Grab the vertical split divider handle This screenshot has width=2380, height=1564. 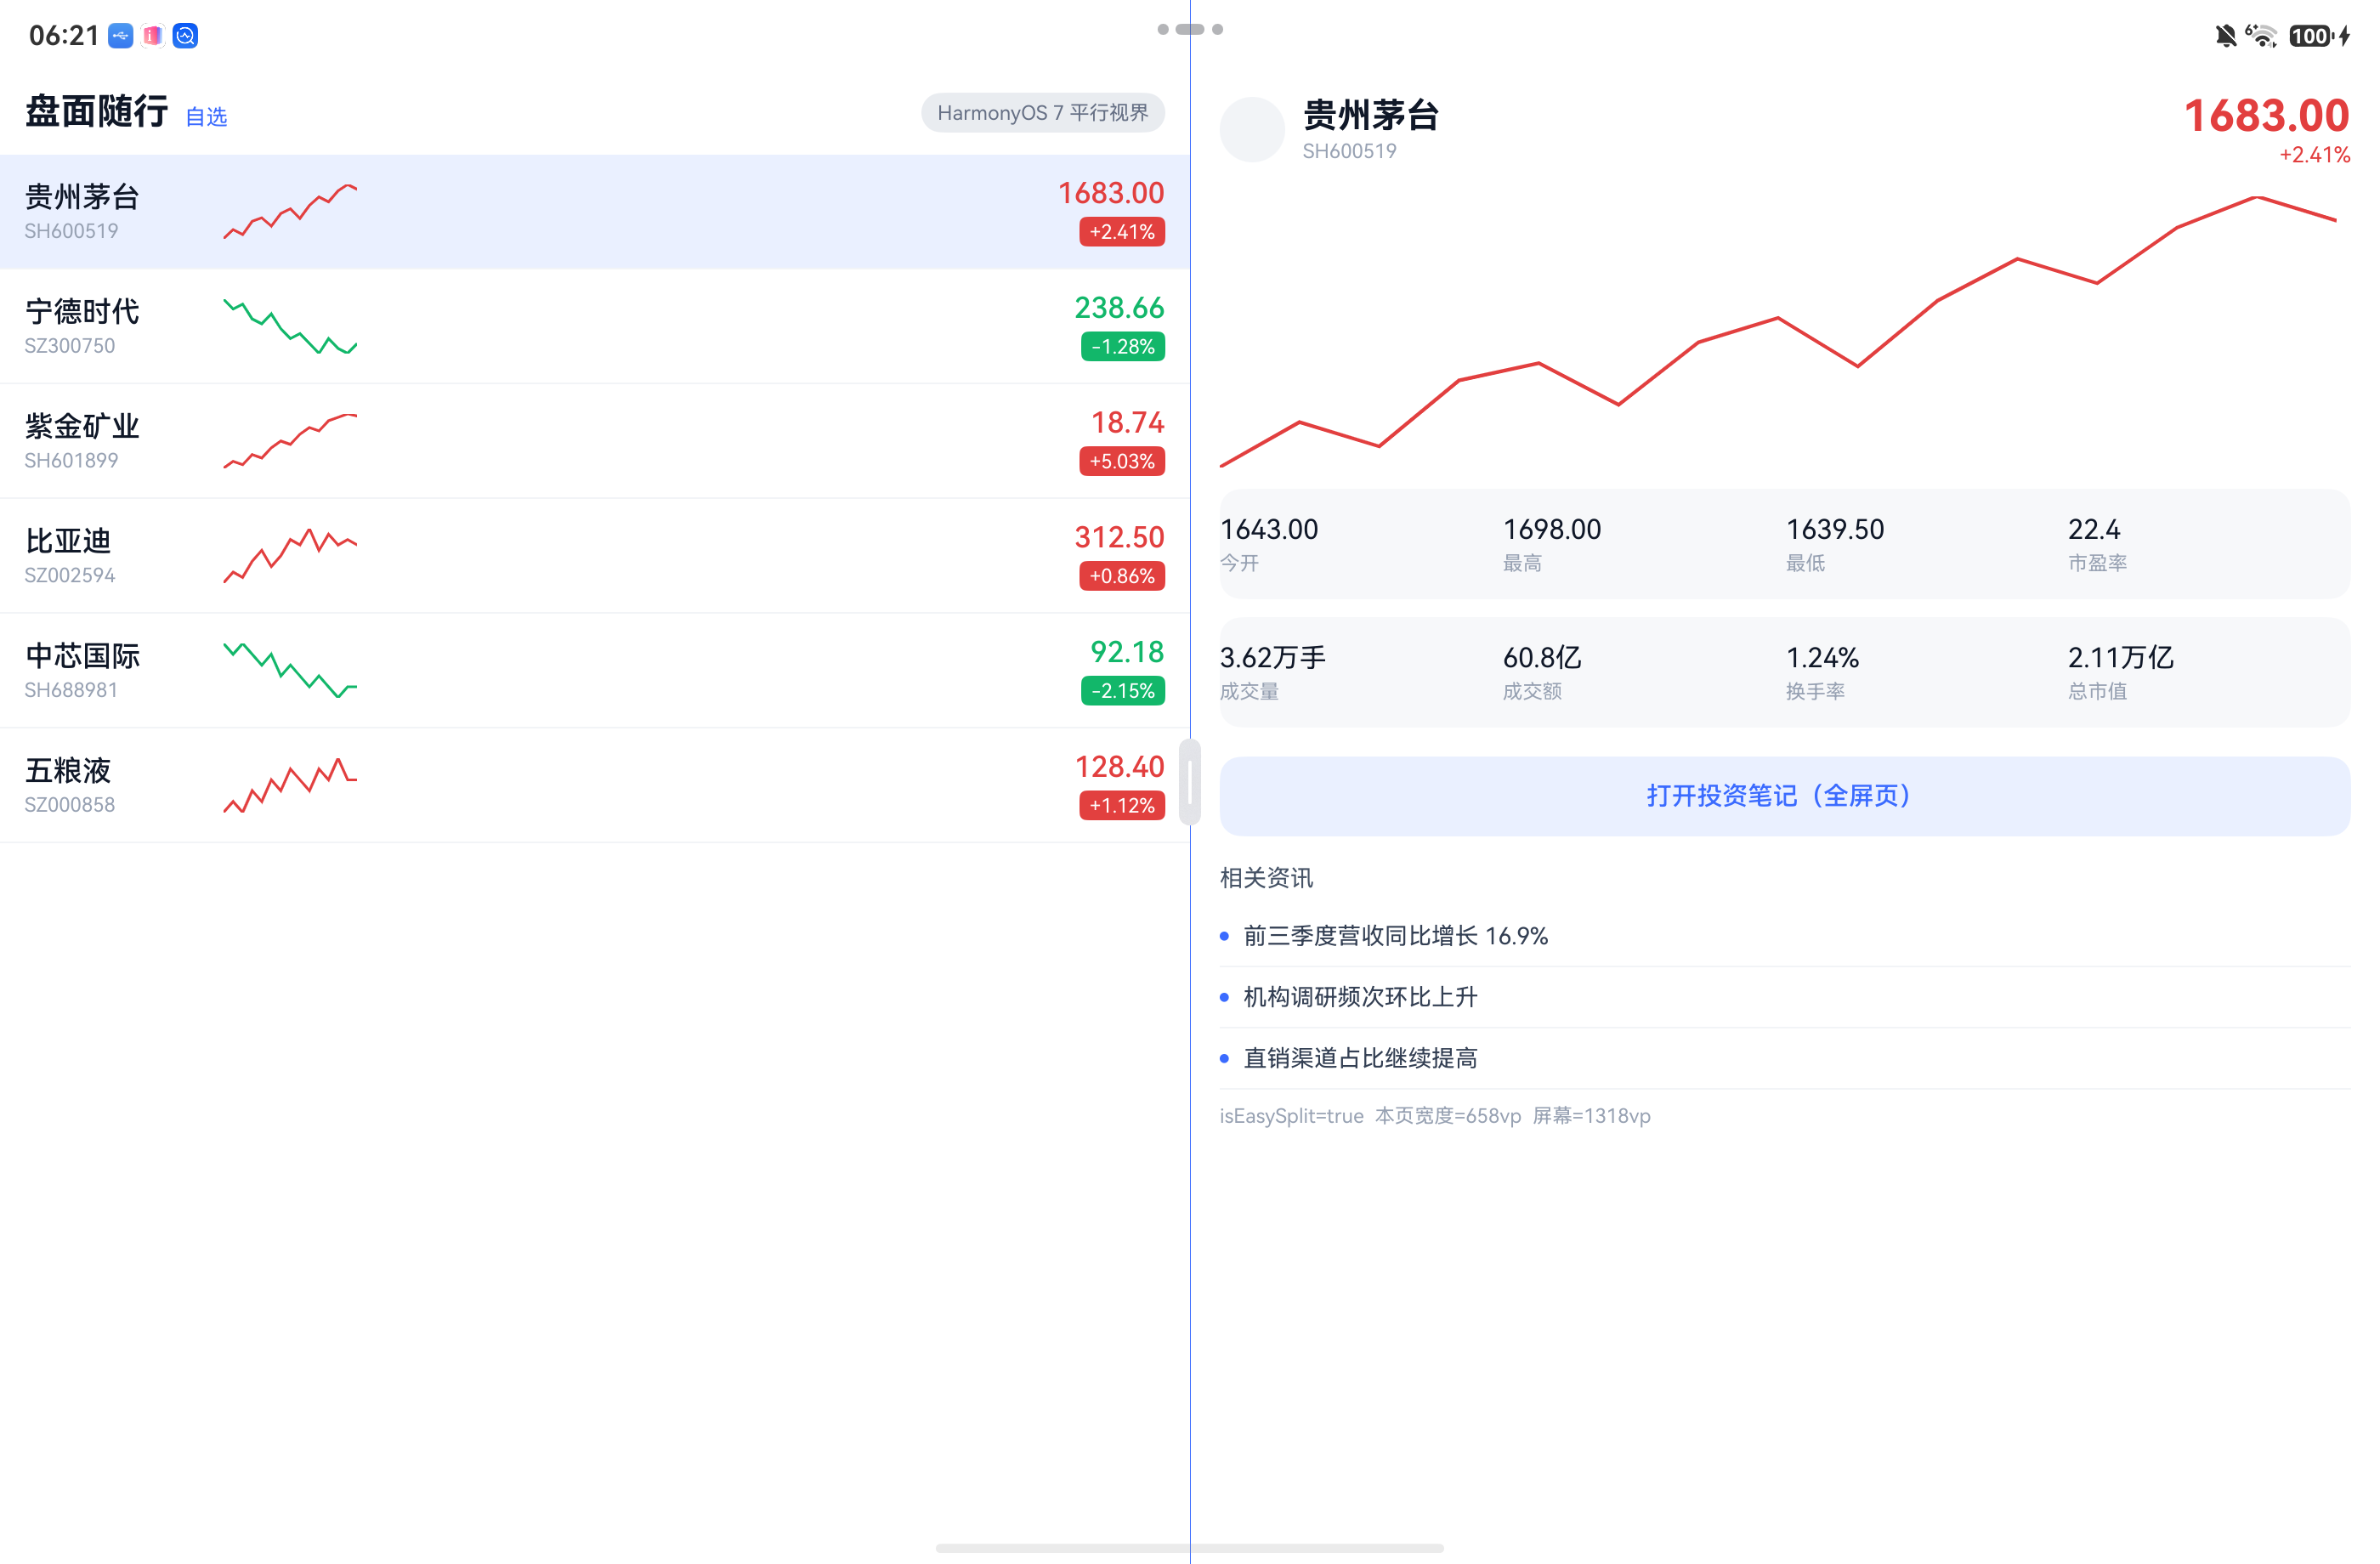click(x=1190, y=782)
